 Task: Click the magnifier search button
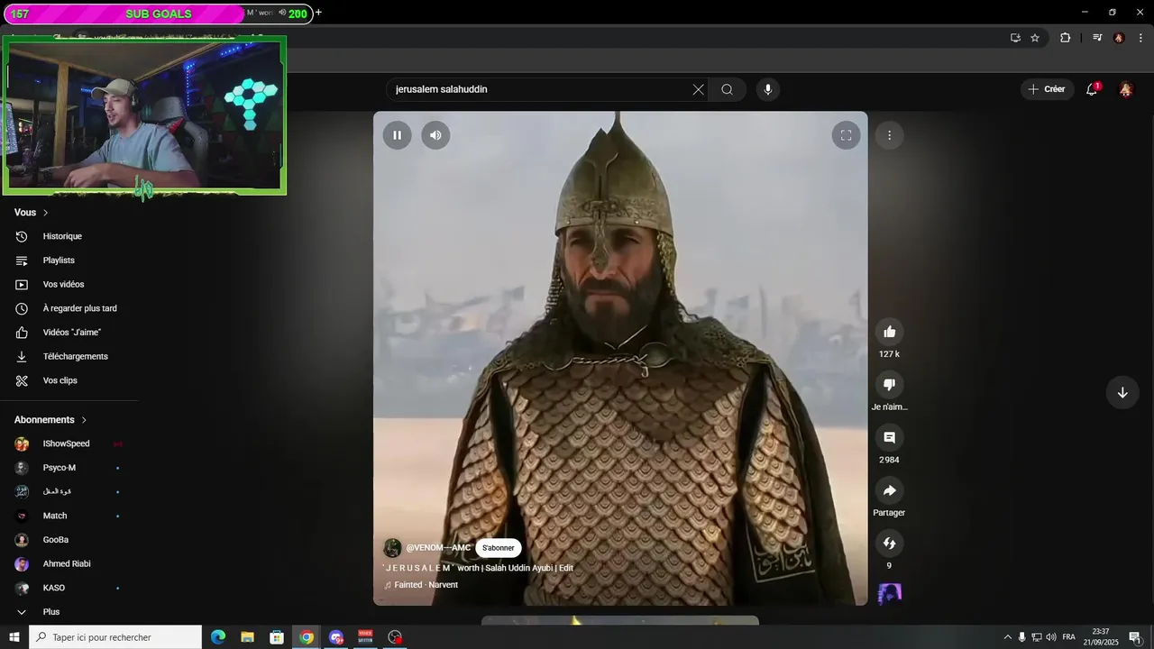[727, 89]
